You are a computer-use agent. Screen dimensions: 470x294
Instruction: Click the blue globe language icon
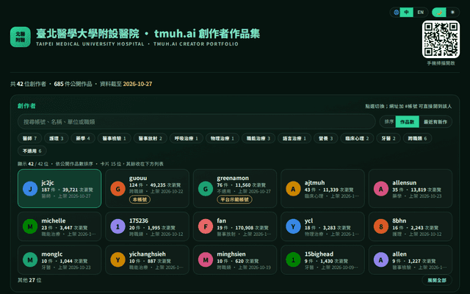pos(396,12)
